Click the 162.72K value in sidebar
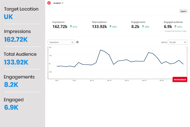 [16, 39]
